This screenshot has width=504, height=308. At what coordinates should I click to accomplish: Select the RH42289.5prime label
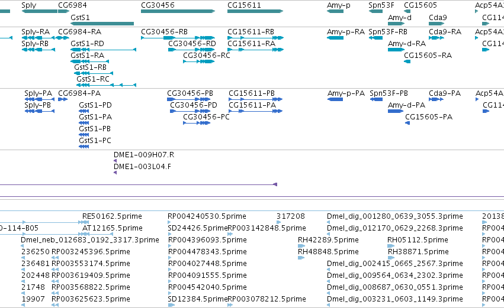pyautogui.click(x=328, y=240)
